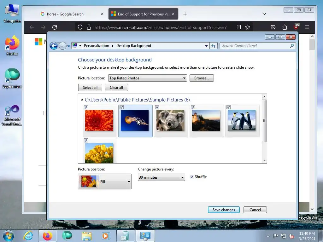Uncheck the penguins picture checkbox
This screenshot has width=323, height=242.
pyautogui.click(x=228, y=107)
